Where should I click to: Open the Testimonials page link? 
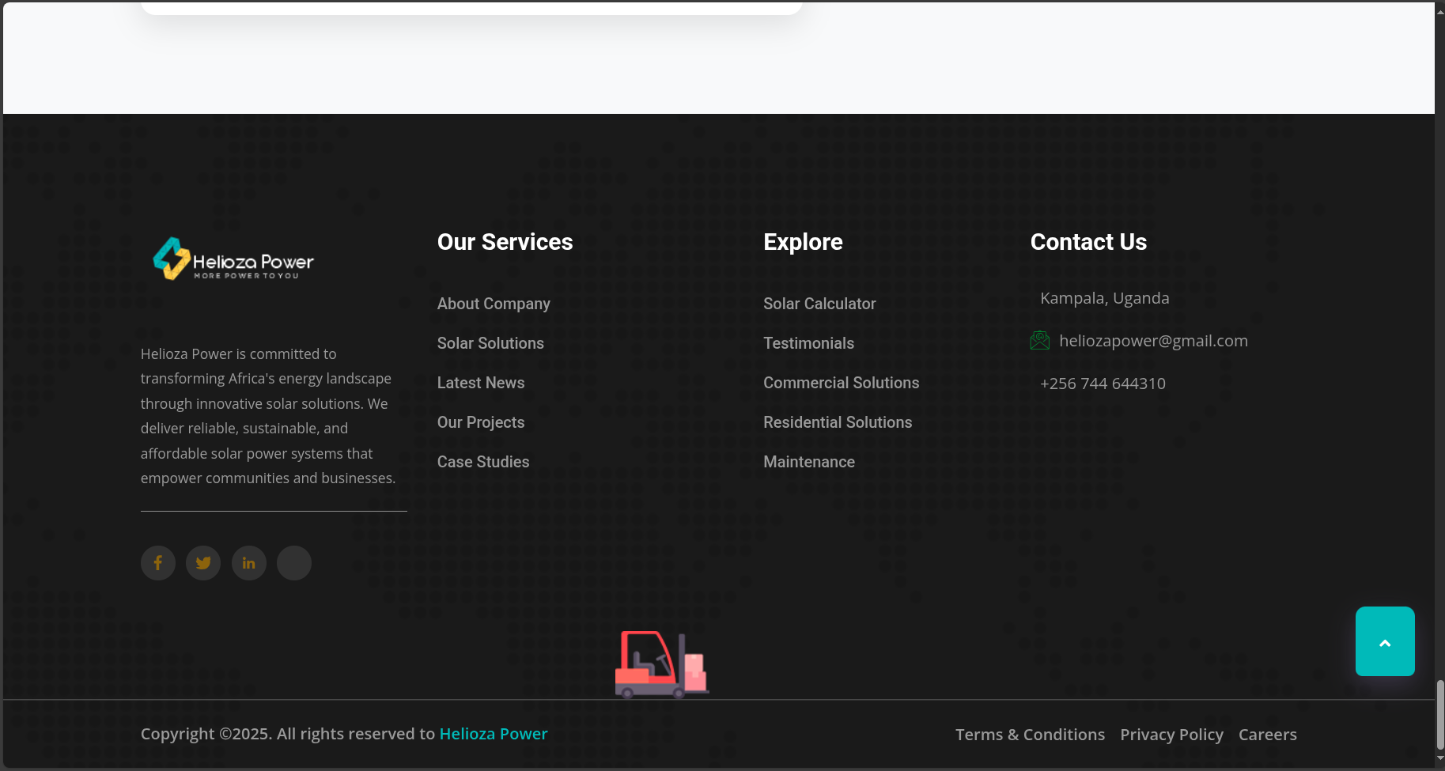pos(808,343)
